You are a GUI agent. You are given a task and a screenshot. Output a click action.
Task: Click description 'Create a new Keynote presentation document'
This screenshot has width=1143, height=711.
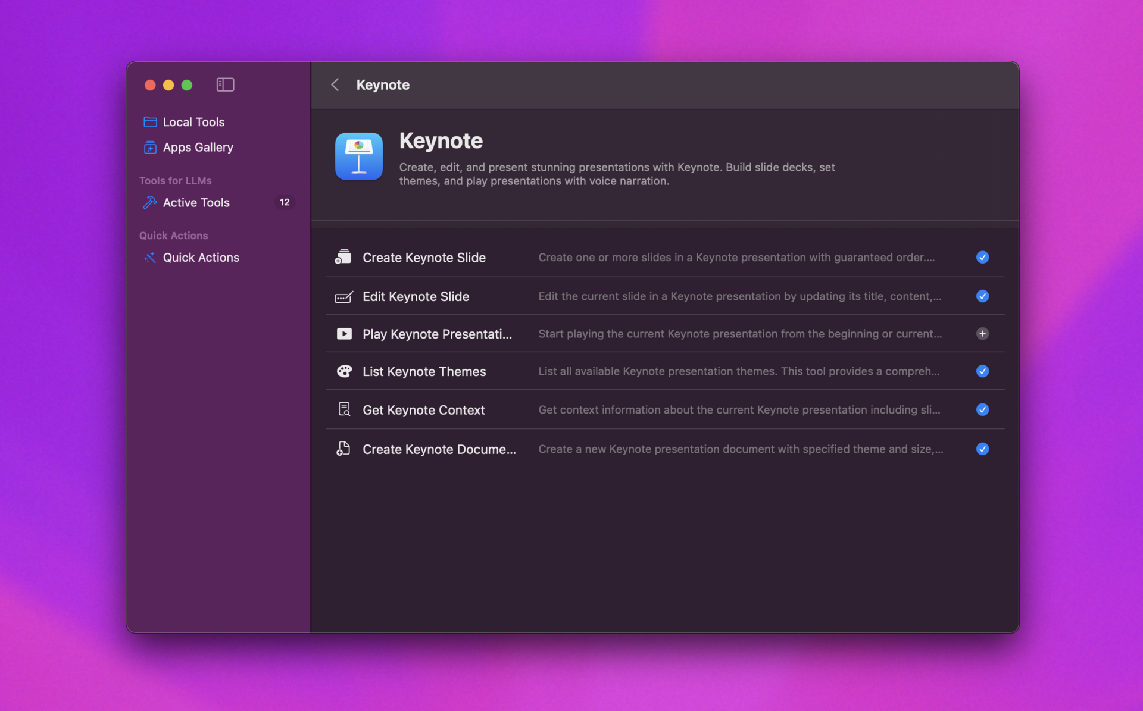tap(741, 449)
